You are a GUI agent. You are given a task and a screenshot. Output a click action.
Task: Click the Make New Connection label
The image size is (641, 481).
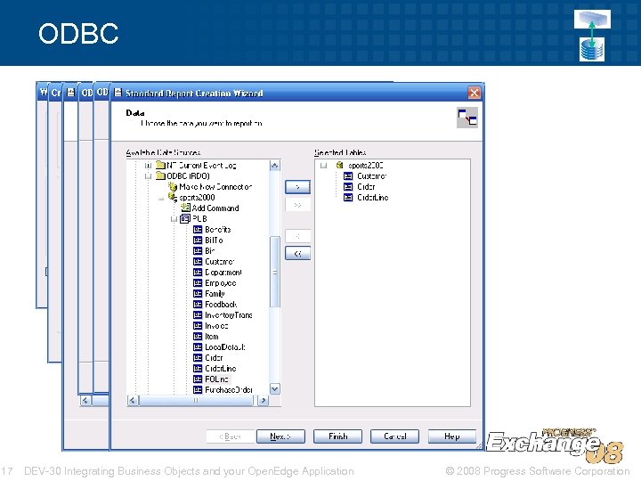[x=215, y=186]
